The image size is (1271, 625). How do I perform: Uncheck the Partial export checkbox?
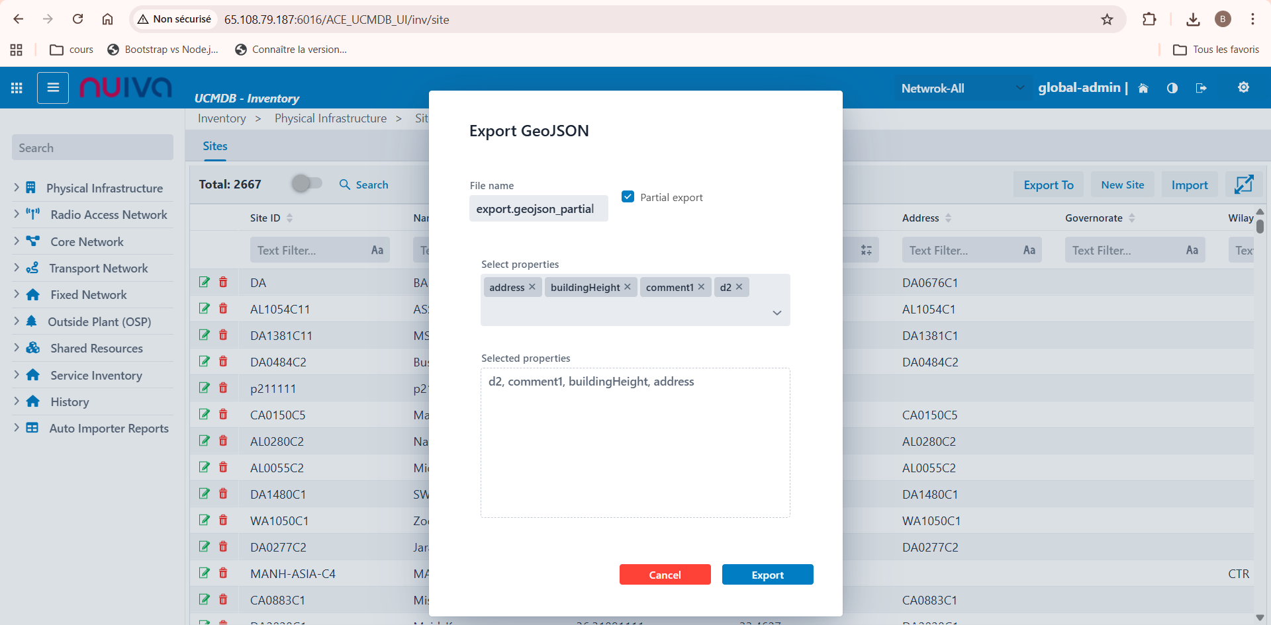(628, 196)
